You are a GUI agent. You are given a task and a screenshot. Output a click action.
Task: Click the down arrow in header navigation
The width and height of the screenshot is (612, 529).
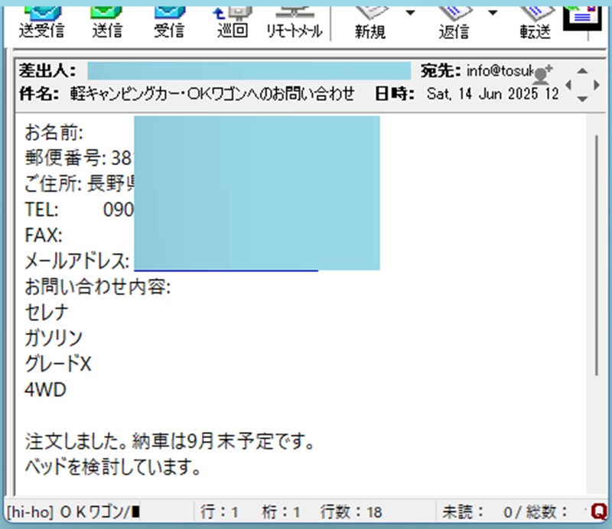pyautogui.click(x=582, y=99)
